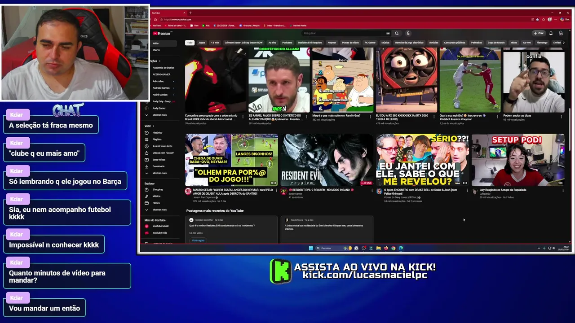Click the search magnifier button
Viewport: 575px width, 323px height.
pos(397,33)
